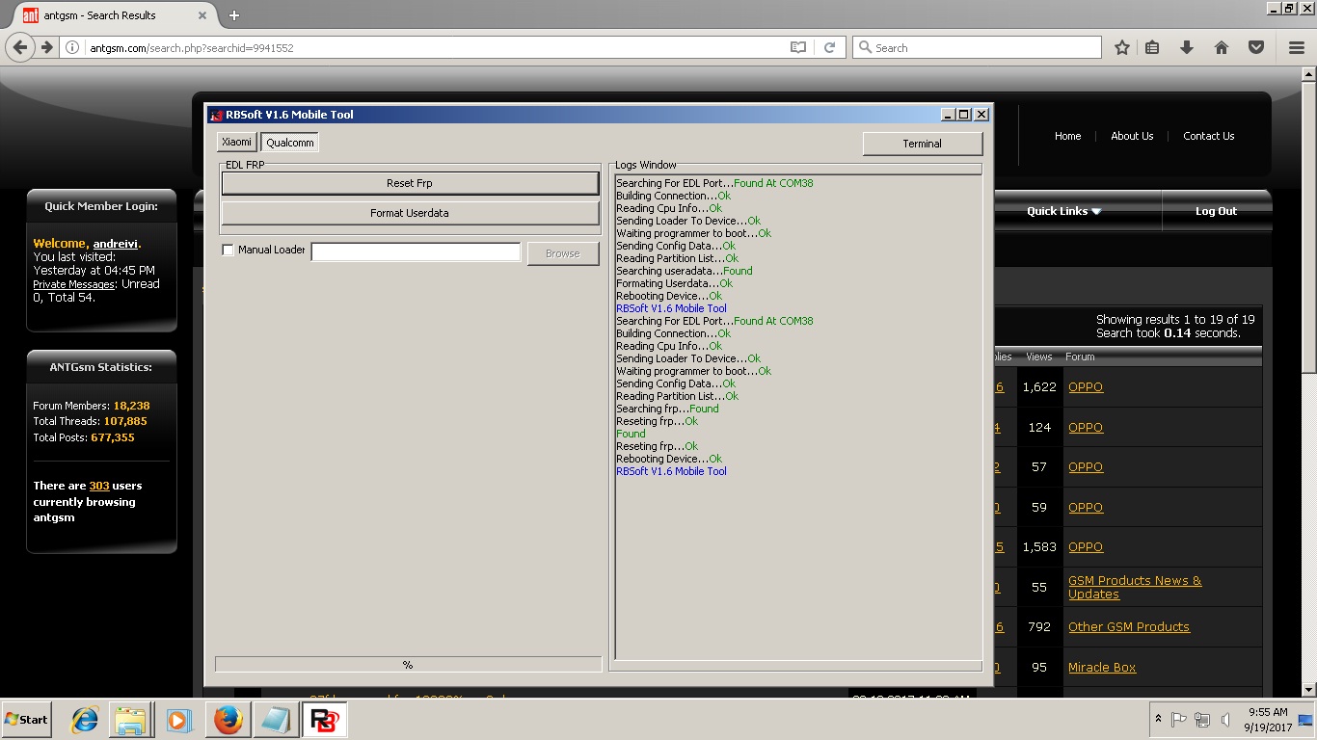Click RBSoft title bar app icon
This screenshot has height=740, width=1317.
(x=216, y=115)
